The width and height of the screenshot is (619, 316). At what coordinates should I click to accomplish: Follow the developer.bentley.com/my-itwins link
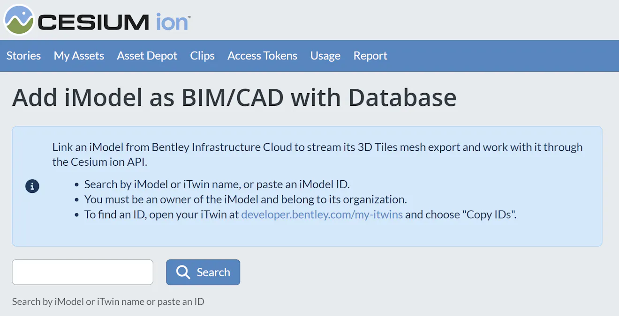tap(322, 214)
